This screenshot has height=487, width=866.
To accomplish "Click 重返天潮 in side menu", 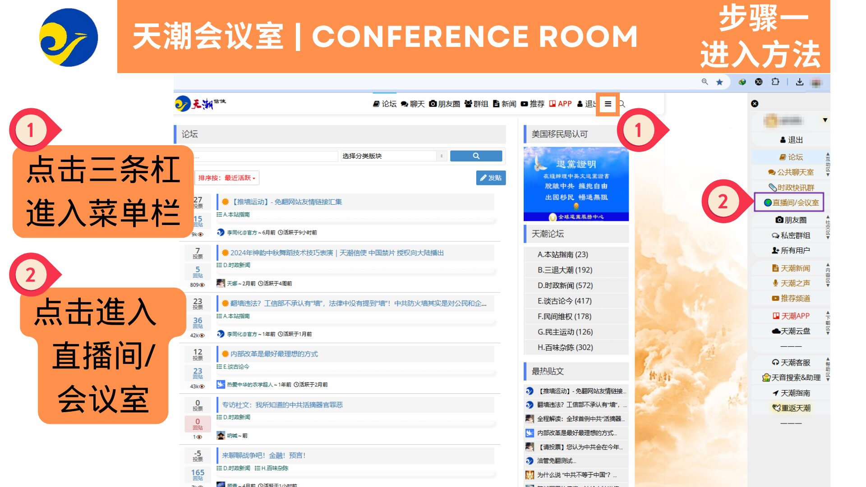I will click(x=791, y=408).
